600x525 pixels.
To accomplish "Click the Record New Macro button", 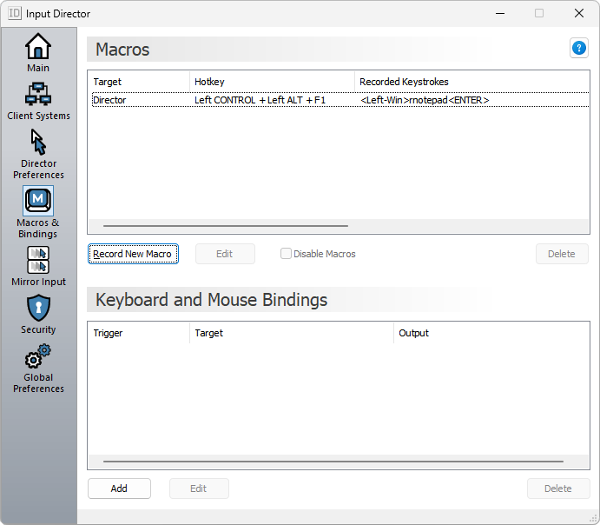I will [133, 254].
